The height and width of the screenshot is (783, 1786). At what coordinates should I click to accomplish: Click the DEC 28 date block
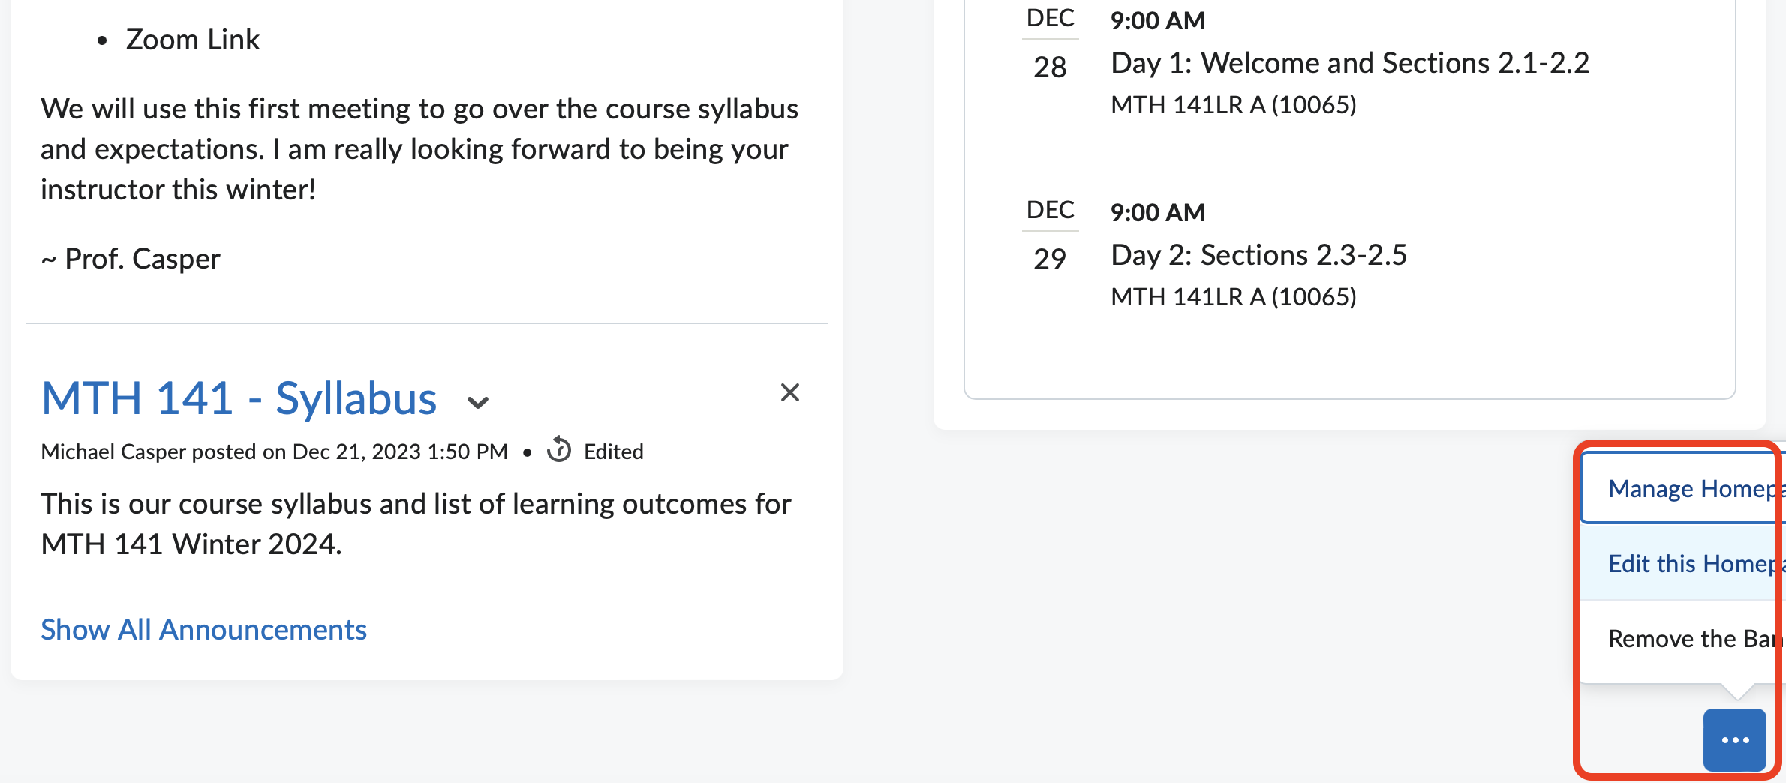point(1050,46)
